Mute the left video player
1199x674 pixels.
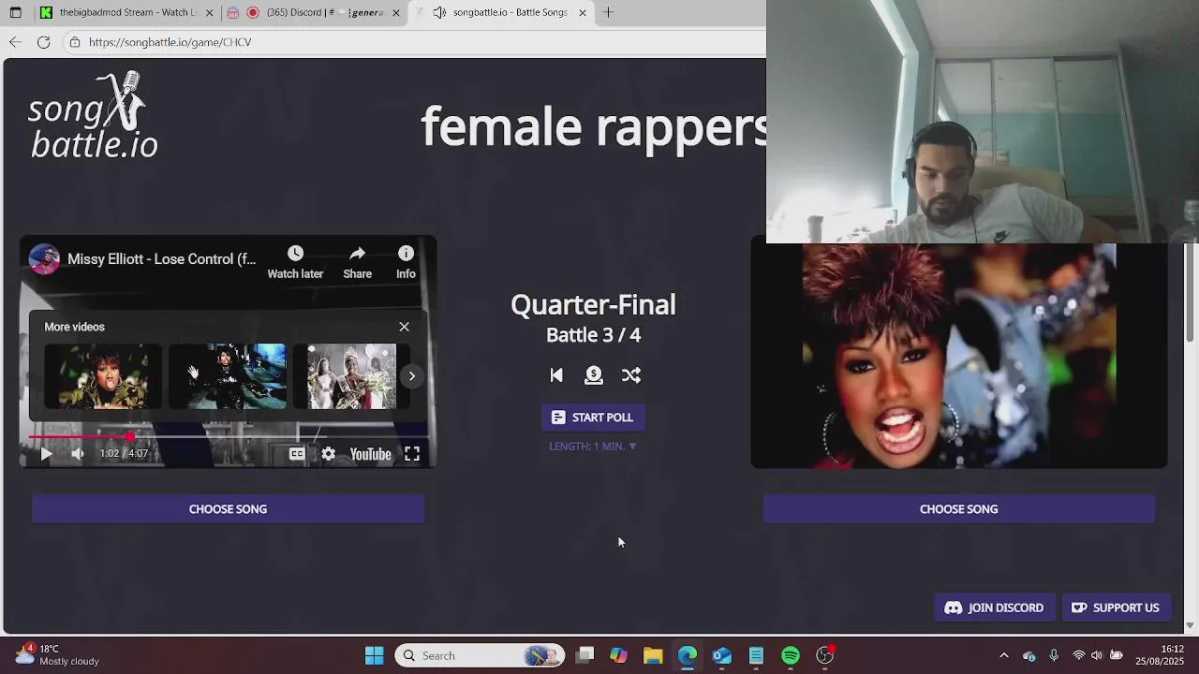(x=78, y=454)
